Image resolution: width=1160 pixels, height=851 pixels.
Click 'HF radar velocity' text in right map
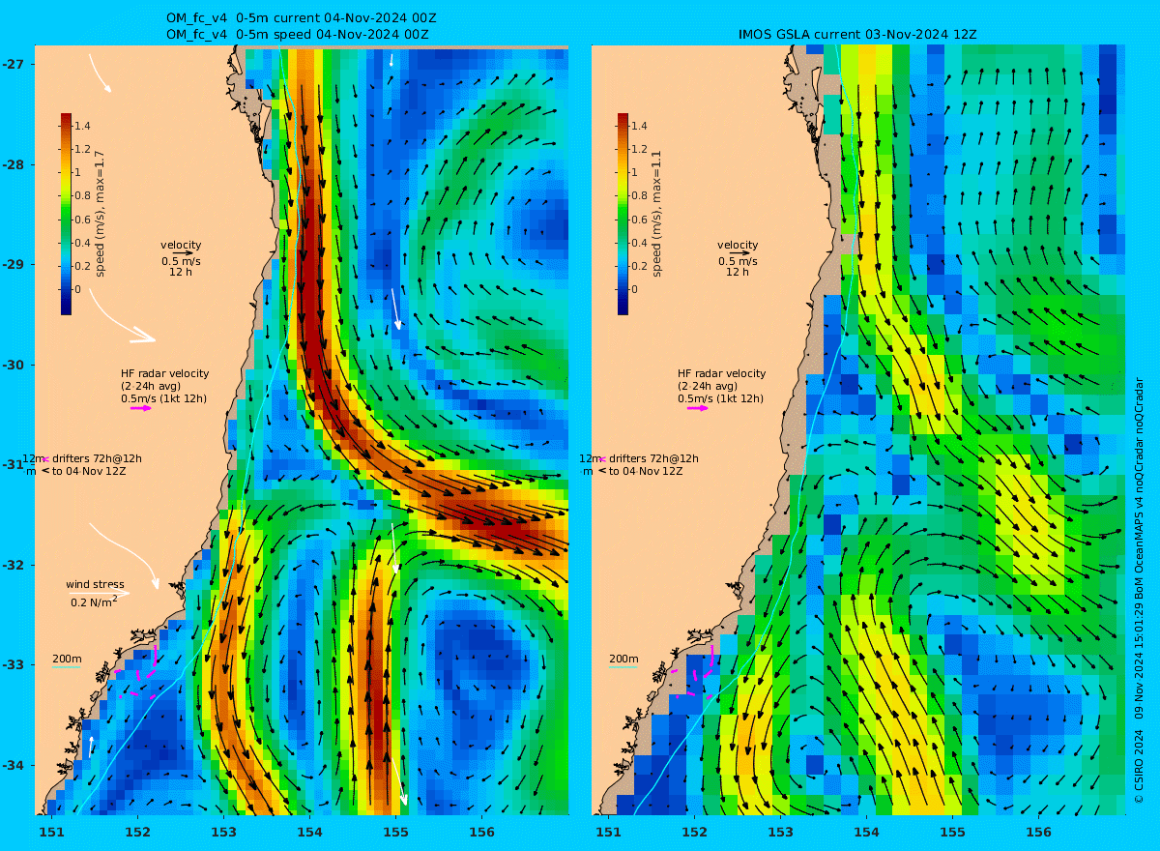(721, 373)
